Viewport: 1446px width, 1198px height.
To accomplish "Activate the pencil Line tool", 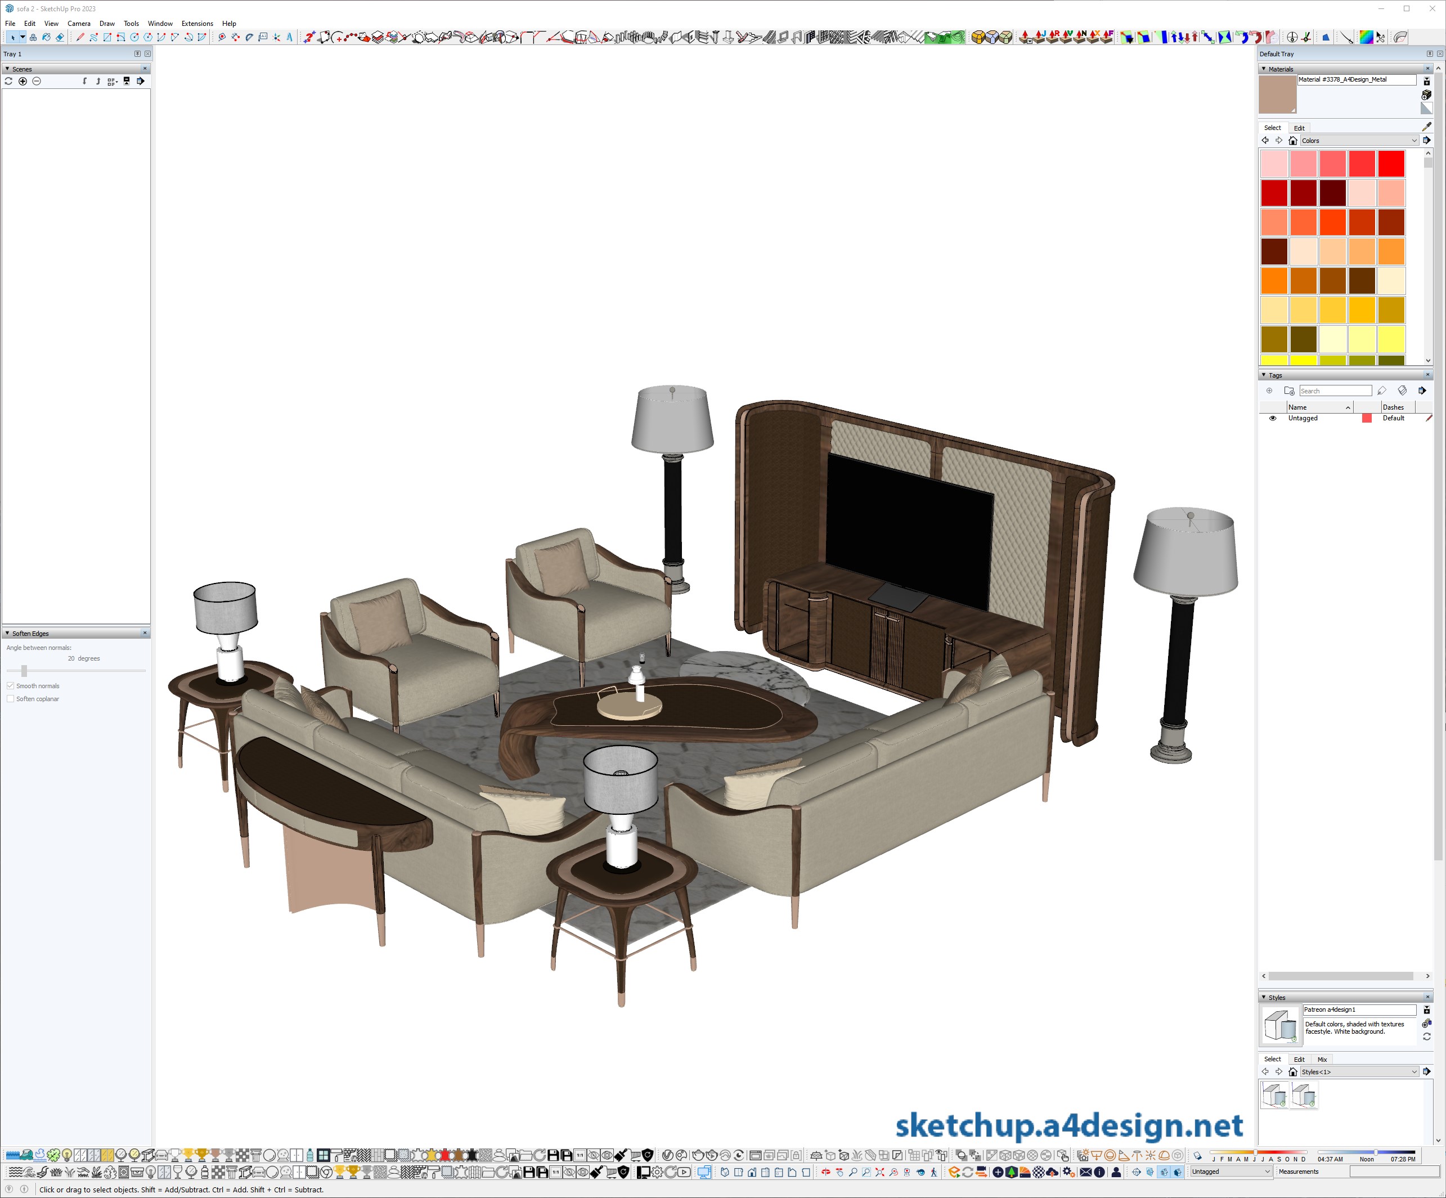I will tap(80, 37).
